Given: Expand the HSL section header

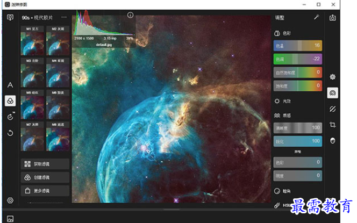Looking at the screenshot, I should pos(282,205).
